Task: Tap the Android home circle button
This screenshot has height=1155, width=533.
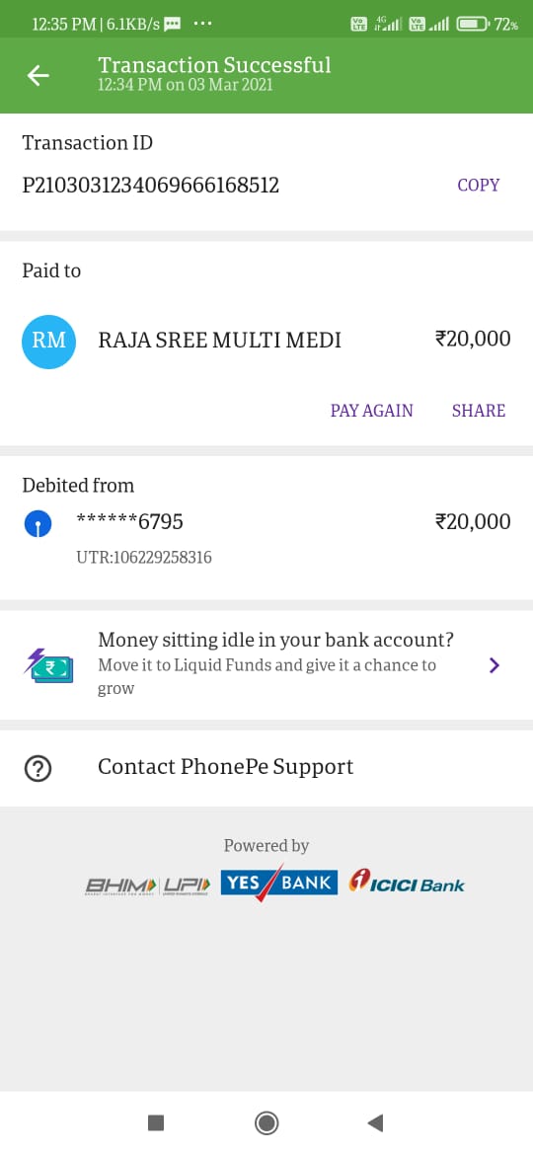Action: pos(266,1122)
